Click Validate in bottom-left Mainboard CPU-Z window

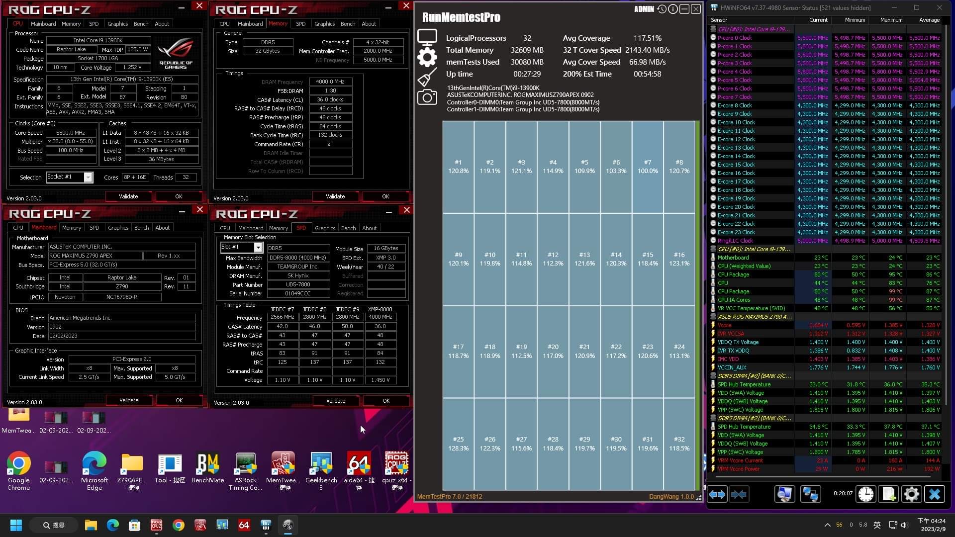pyautogui.click(x=129, y=400)
